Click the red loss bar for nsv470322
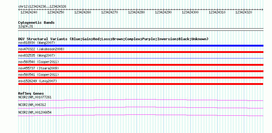This screenshot has width=272, height=133. pos(141,52)
